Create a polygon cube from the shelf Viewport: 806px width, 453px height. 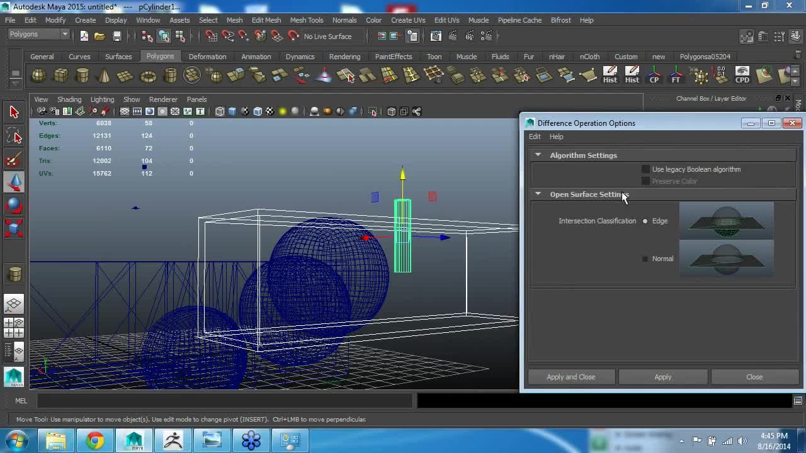point(60,76)
